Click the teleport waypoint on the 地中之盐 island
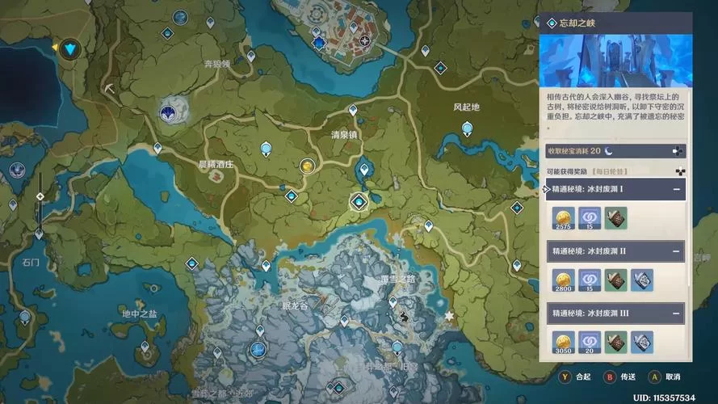The width and height of the screenshot is (718, 404). pos(145,347)
